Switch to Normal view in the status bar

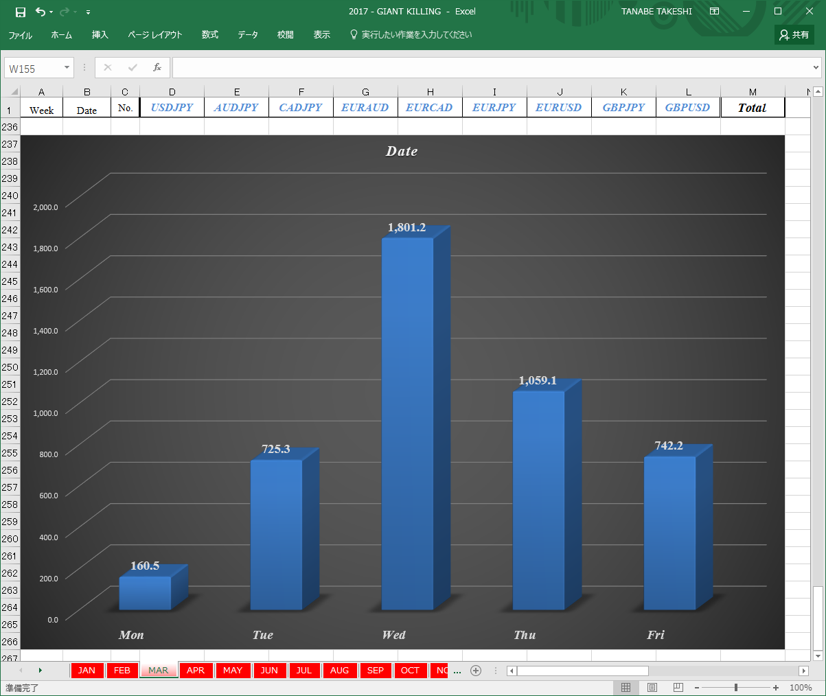click(626, 687)
